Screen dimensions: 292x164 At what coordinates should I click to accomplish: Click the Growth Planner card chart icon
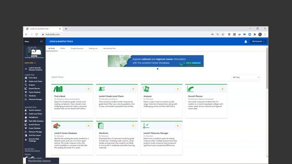click(190, 89)
